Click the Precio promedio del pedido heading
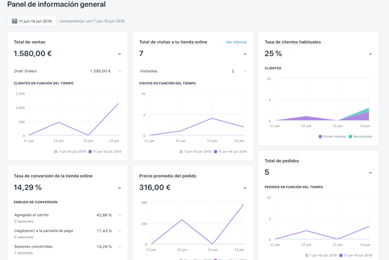Viewport: 389px width, 260px height. pyautogui.click(x=168, y=176)
